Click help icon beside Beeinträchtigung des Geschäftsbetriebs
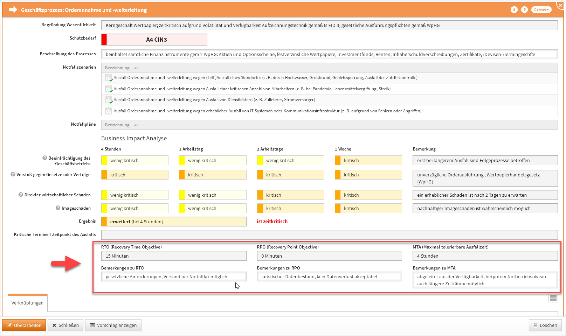This screenshot has width=566, height=336. point(44,158)
